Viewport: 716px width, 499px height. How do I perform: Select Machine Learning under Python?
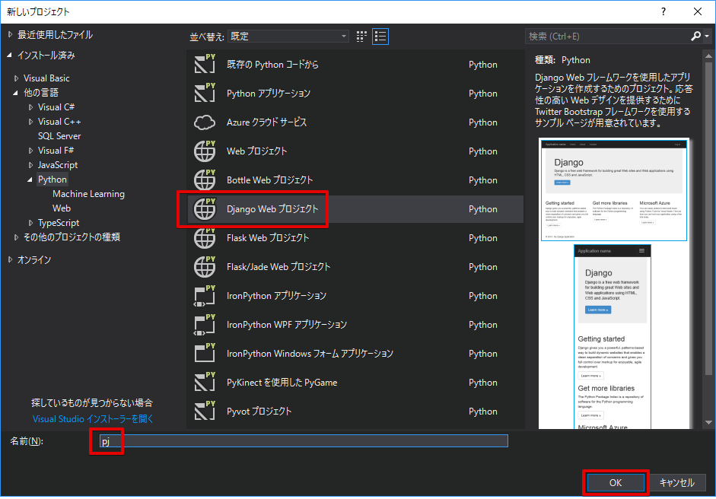point(88,194)
